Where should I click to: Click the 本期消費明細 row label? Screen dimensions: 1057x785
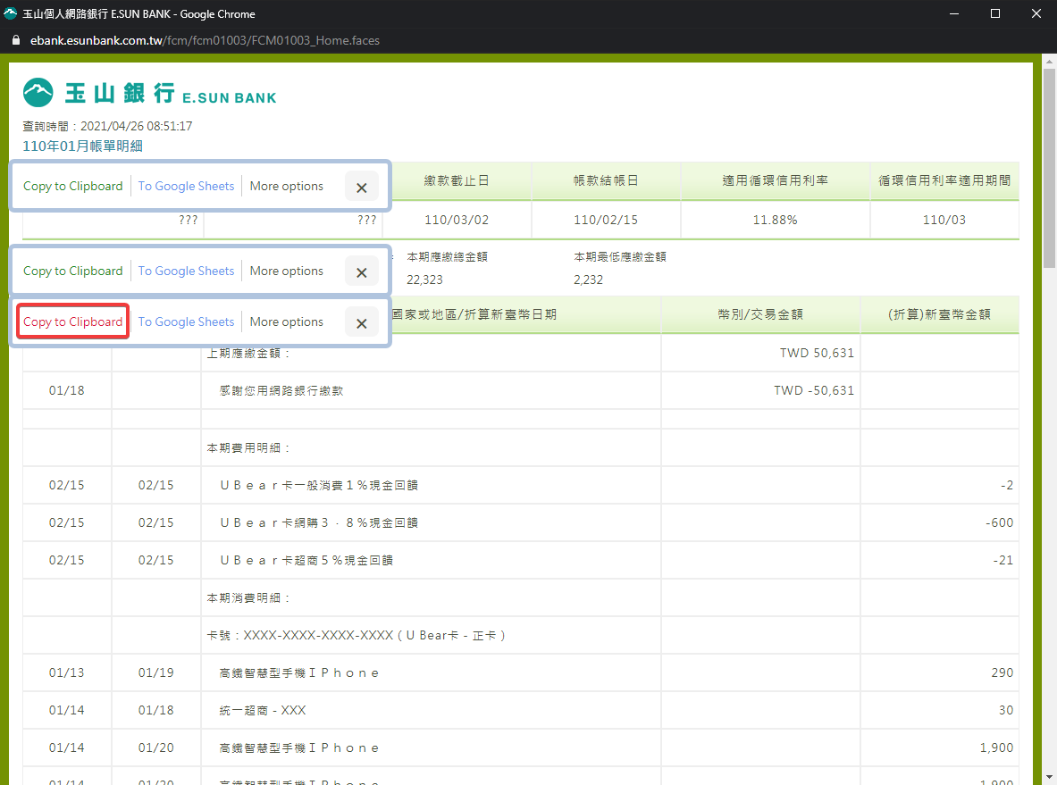(248, 598)
